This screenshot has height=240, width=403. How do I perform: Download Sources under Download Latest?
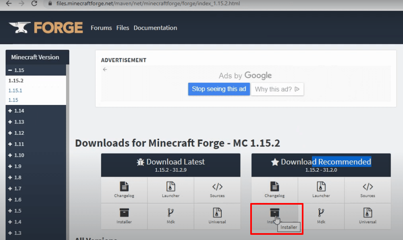217,190
